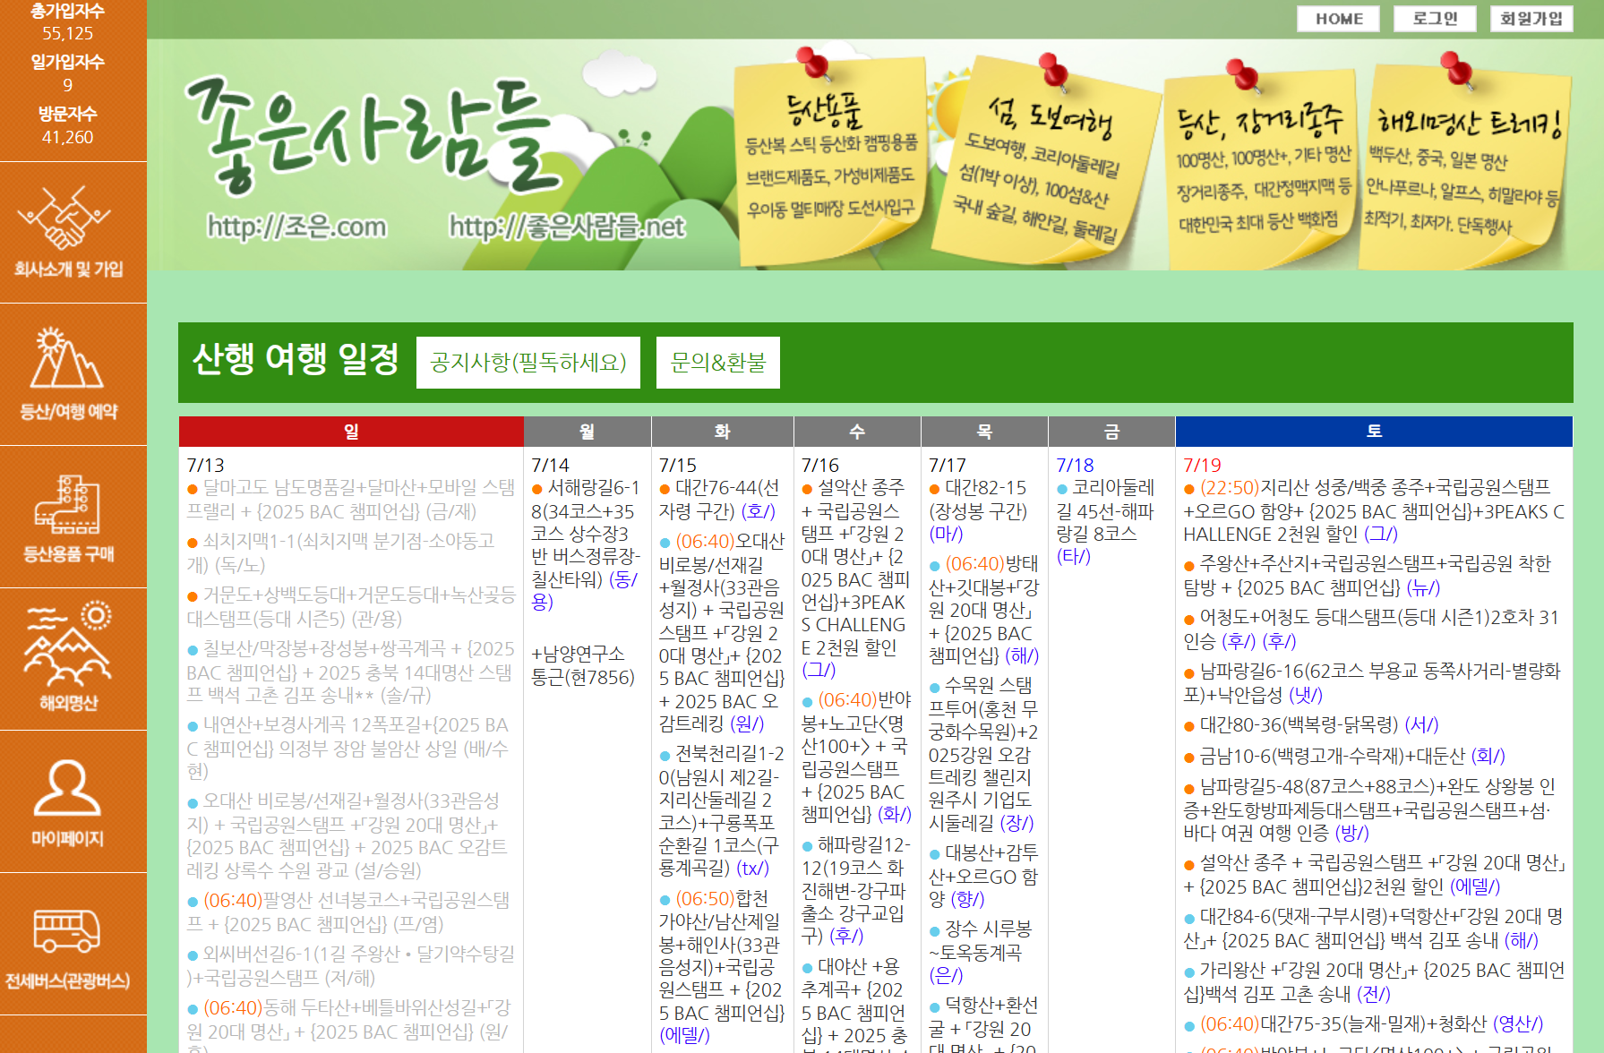Open the 해외명산 트레킹 sticky note
The height and width of the screenshot is (1053, 1604).
tap(1463, 161)
